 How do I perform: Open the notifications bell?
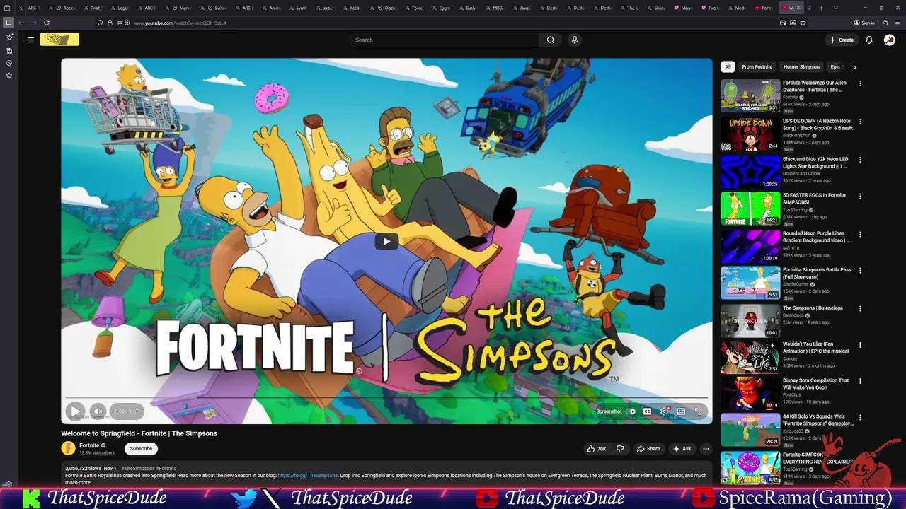[869, 40]
